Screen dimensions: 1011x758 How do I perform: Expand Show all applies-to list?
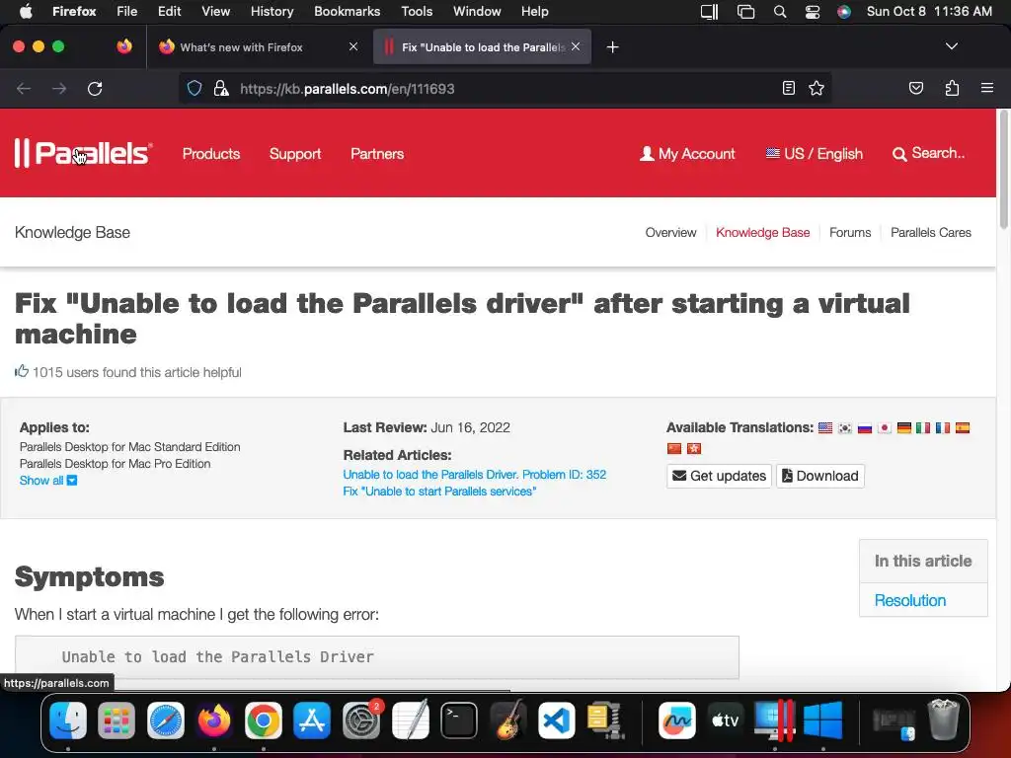(x=48, y=481)
